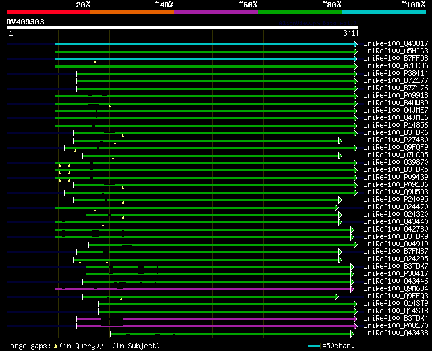This screenshot has width=432, height=351.
Task: Click the cyan alignment bar for Q43817
Action: [205, 44]
